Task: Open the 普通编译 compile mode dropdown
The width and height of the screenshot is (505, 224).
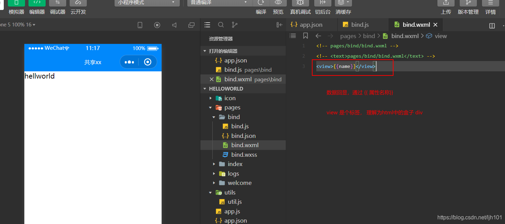Action: point(220,3)
